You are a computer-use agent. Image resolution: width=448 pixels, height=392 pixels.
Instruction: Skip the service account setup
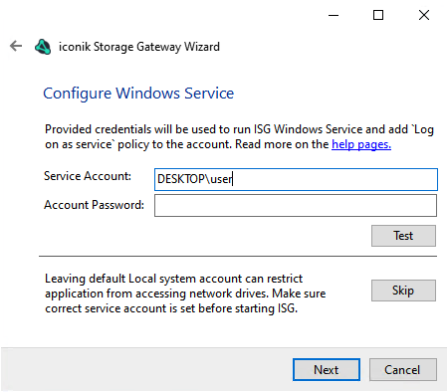(x=403, y=291)
